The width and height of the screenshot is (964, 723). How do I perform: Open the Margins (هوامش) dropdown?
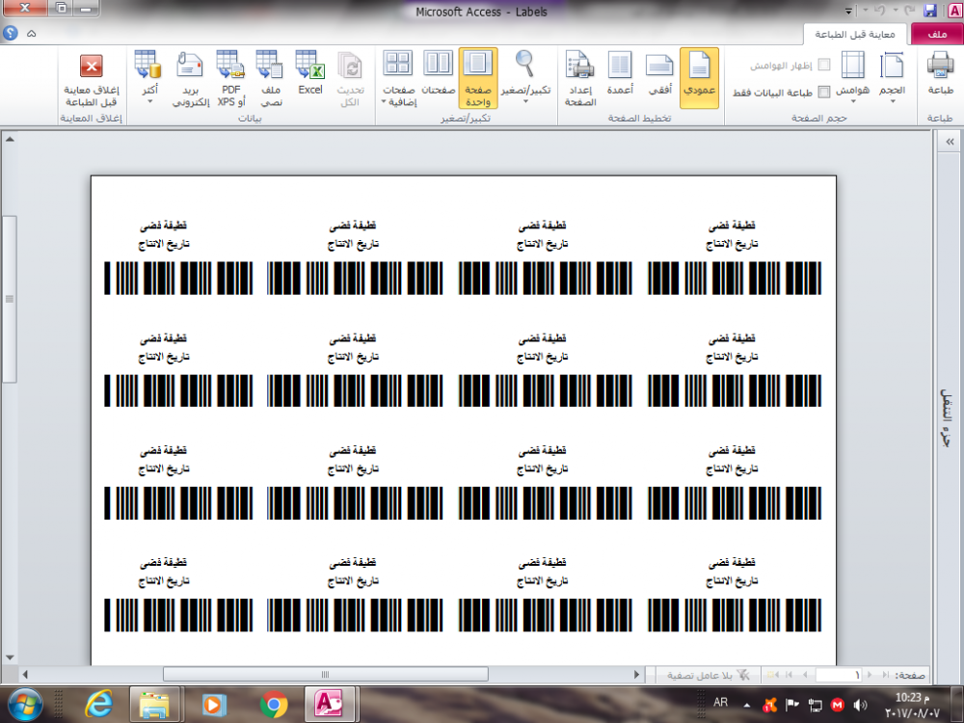click(x=853, y=76)
